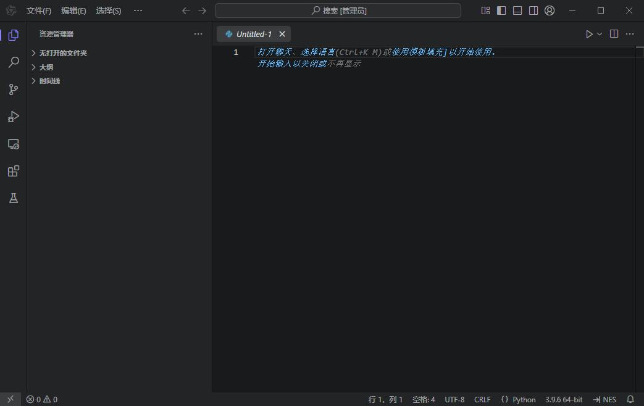Toggle the Primary Side Bar visibility
The height and width of the screenshot is (406, 644).
[501, 10]
